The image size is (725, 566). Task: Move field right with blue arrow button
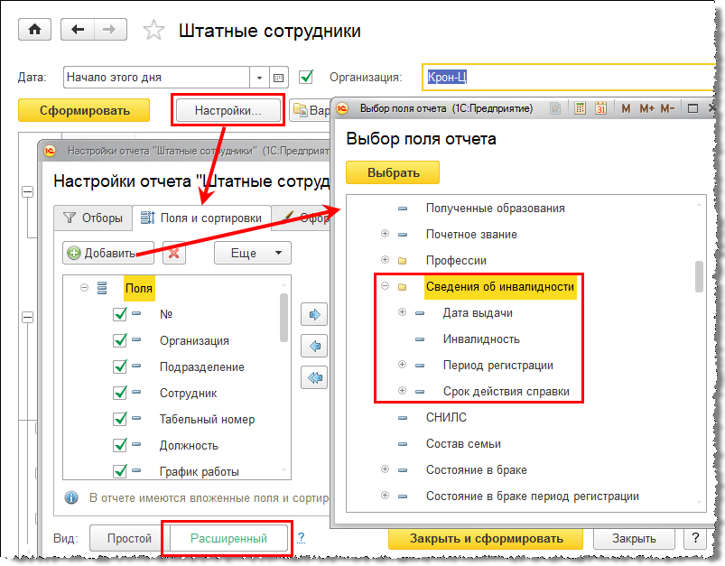pos(314,315)
